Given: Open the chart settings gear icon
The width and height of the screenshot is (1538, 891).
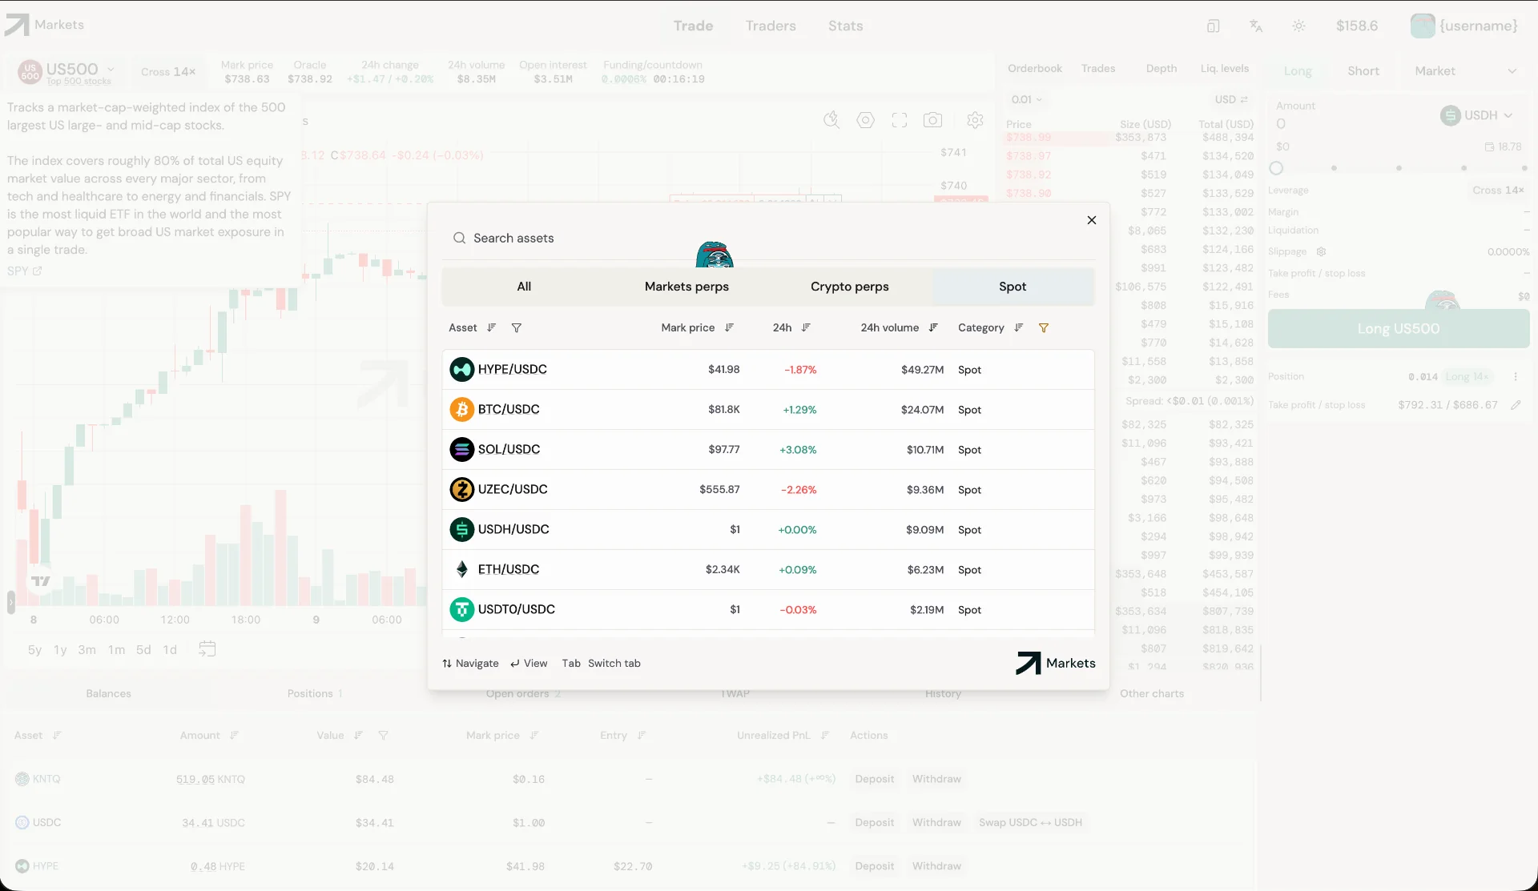Looking at the screenshot, I should [975, 120].
